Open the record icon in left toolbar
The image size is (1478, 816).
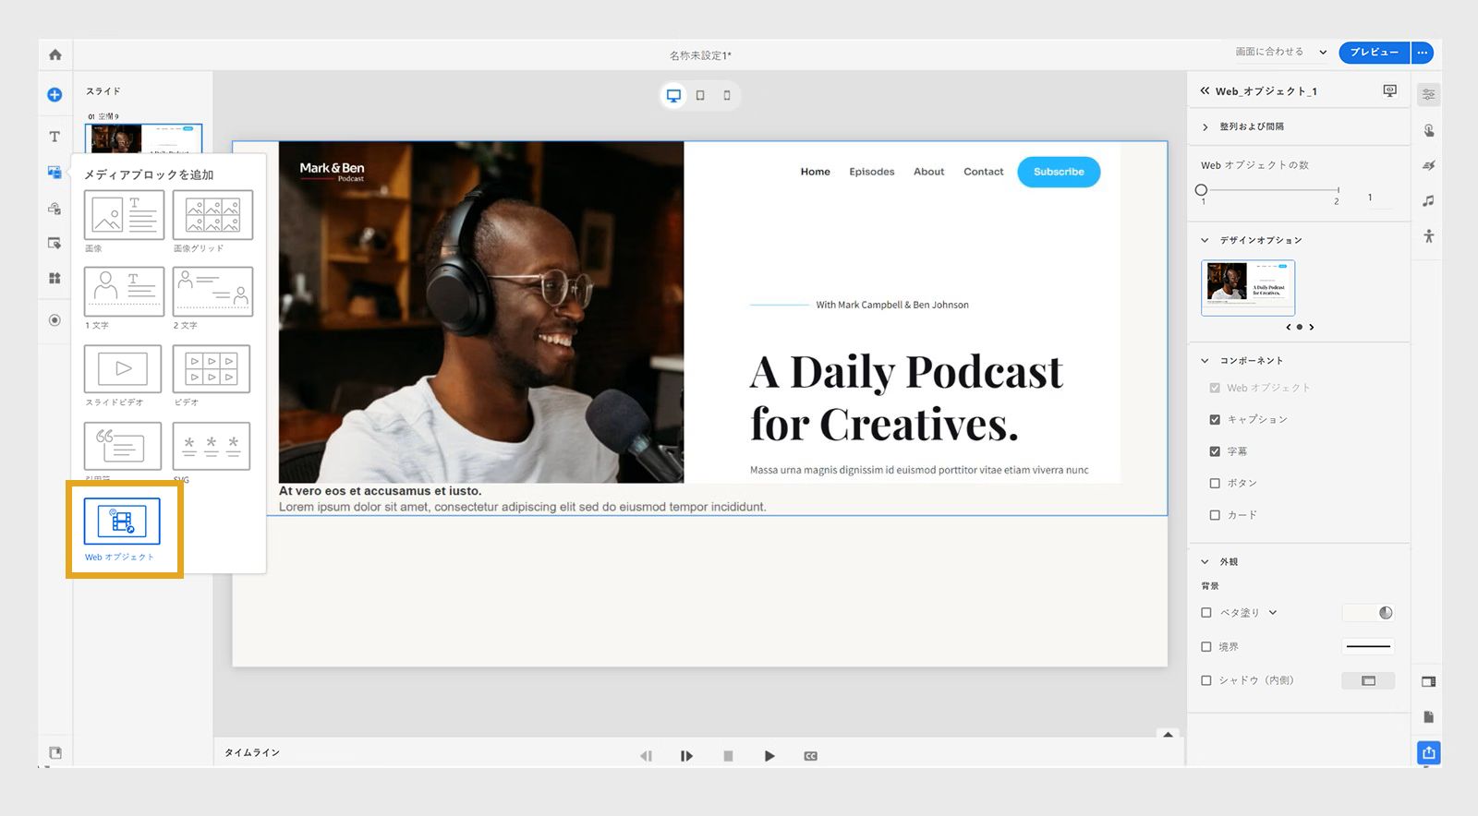click(55, 320)
